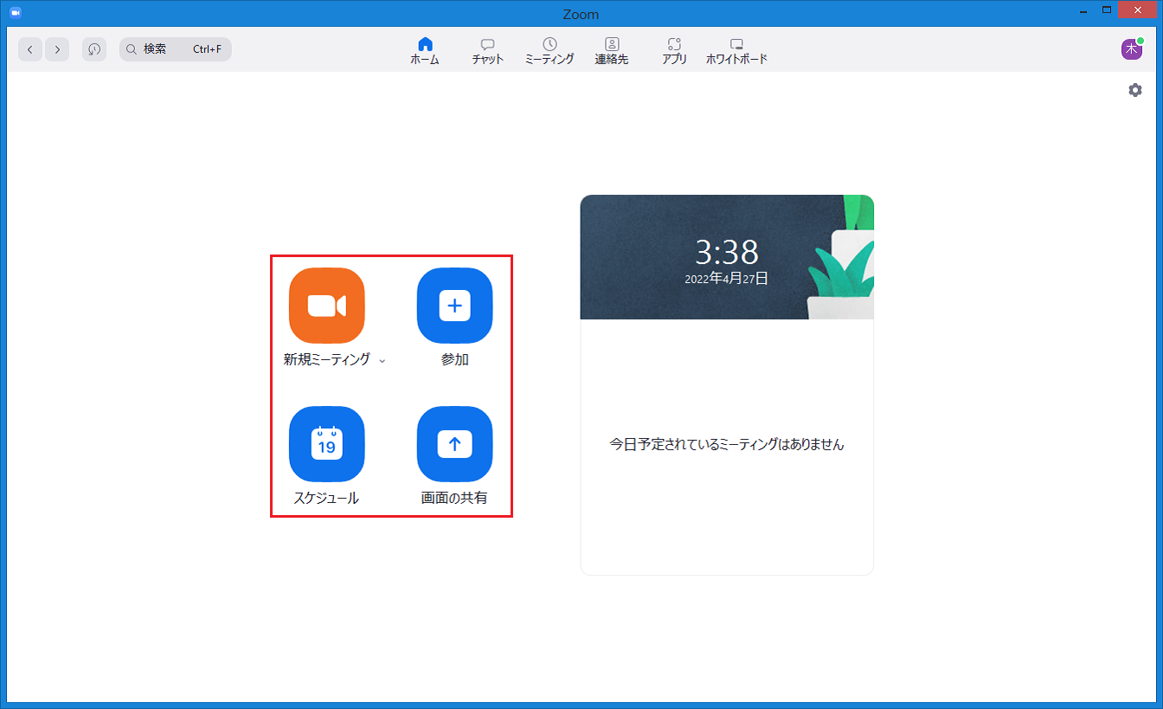Click the orange New Meeting camera icon
The width and height of the screenshot is (1163, 709).
(x=326, y=306)
